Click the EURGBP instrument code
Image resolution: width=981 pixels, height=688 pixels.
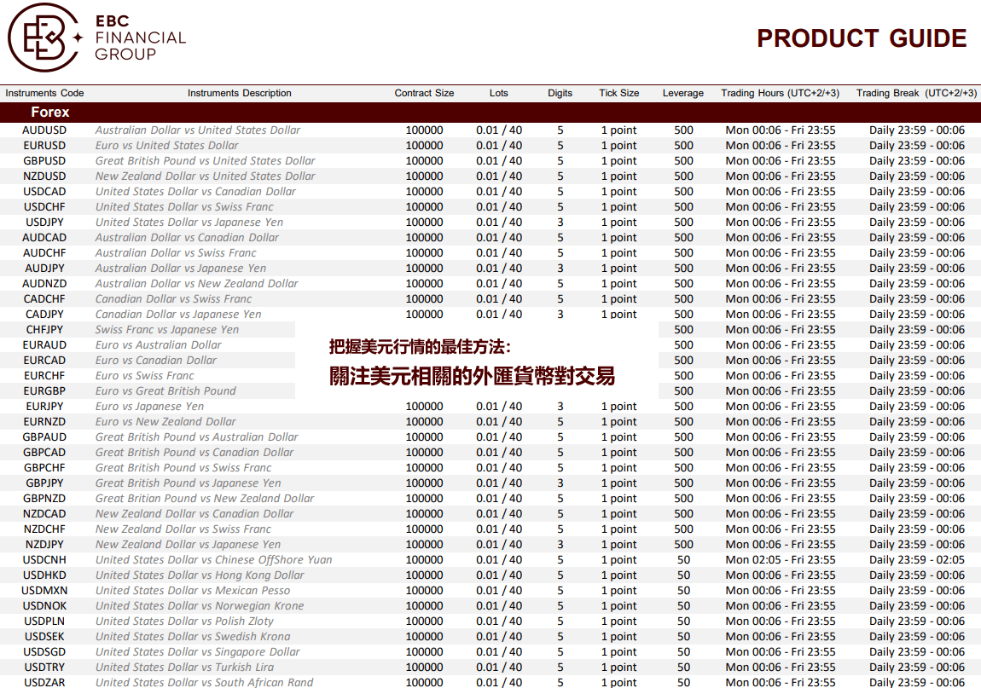44,391
